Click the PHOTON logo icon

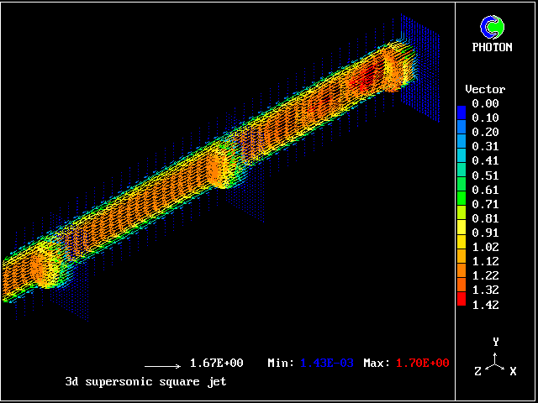495,27
